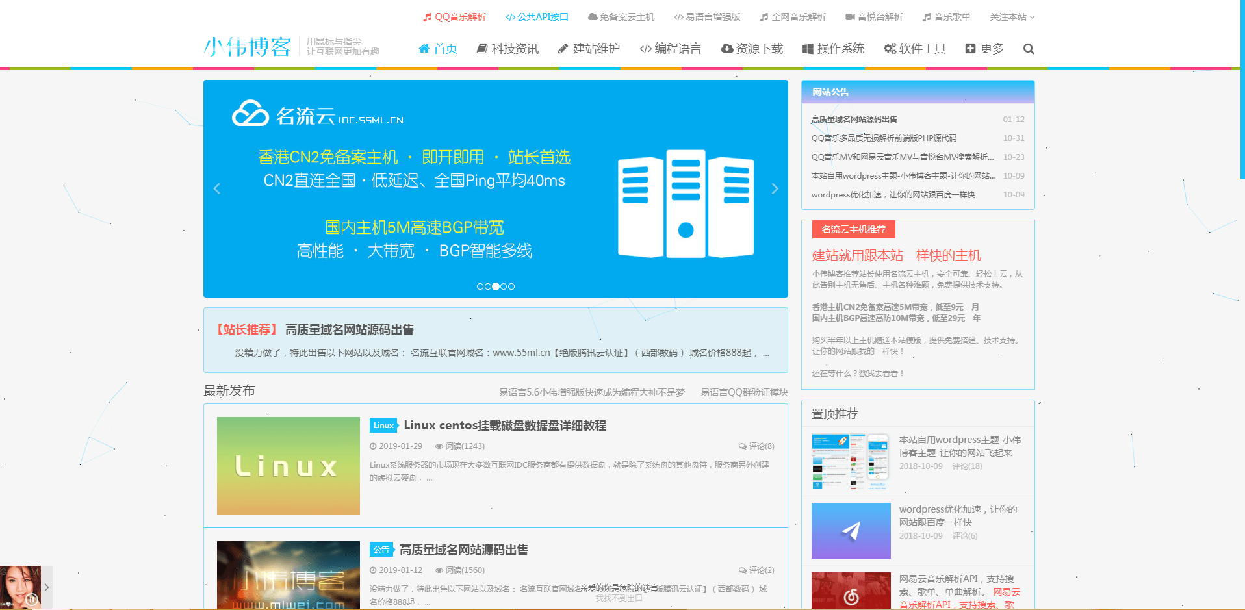This screenshot has height=610, width=1245.
Task: Click the paper plane wordpress优化加速 thumbnail
Action: click(851, 531)
